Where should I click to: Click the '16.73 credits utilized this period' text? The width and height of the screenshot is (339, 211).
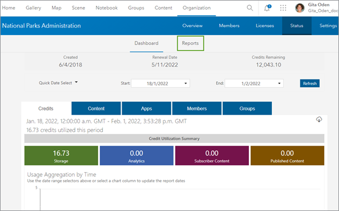[x=65, y=130]
